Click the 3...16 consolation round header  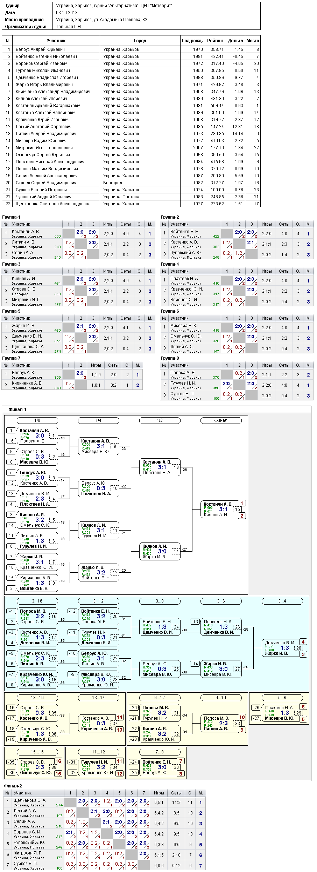point(37,601)
